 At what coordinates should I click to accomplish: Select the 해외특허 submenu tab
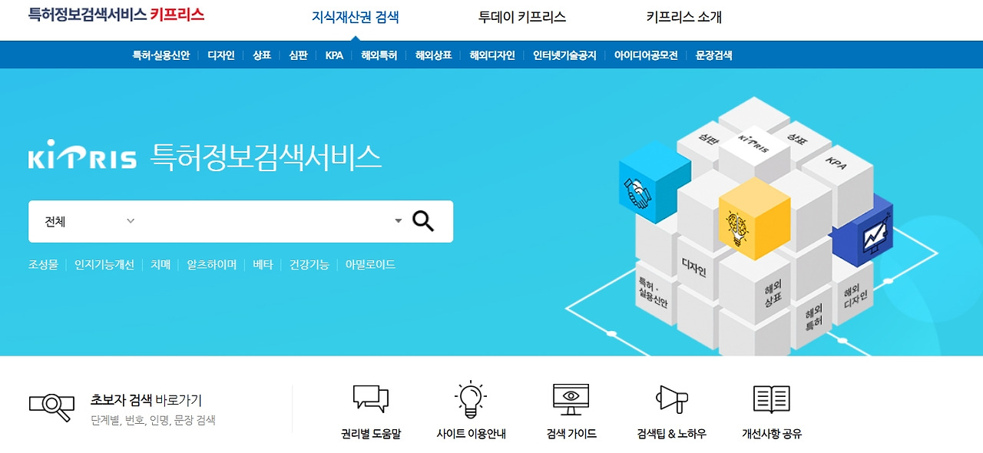click(x=379, y=55)
